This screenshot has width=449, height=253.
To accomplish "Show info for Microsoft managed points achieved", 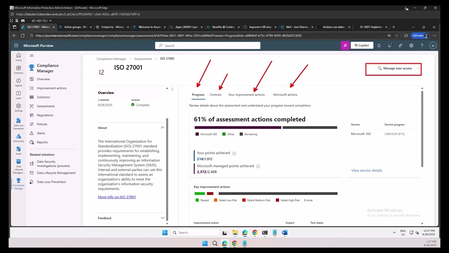I will pos(258,166).
